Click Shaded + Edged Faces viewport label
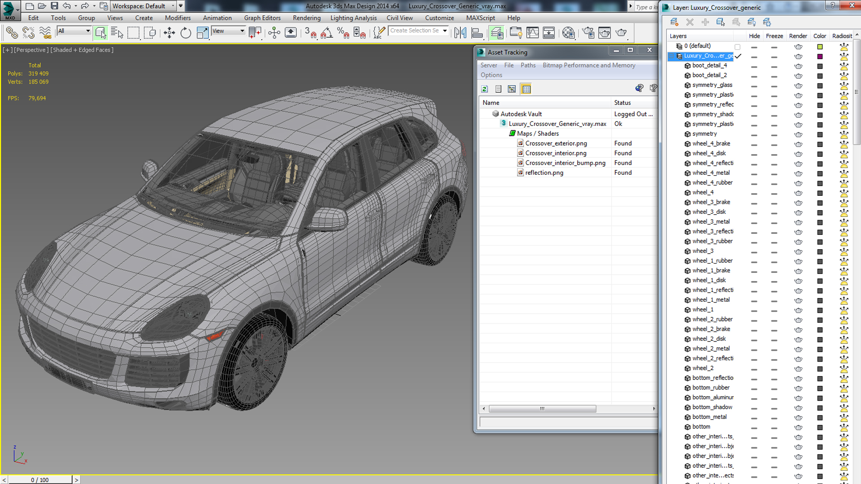Screen dimensions: 861x484 pyautogui.click(x=82, y=50)
